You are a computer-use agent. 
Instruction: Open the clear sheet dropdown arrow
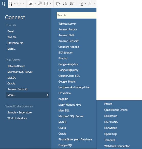51,4
